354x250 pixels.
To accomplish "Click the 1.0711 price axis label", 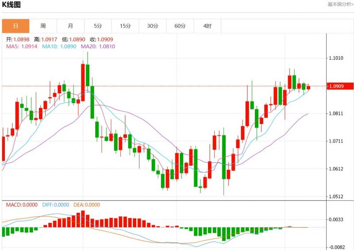I will (336, 141).
